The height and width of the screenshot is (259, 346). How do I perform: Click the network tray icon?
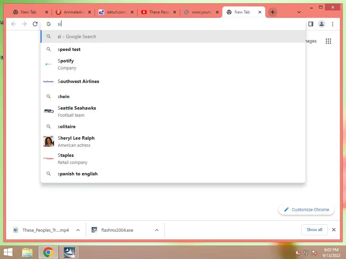(x=306, y=253)
